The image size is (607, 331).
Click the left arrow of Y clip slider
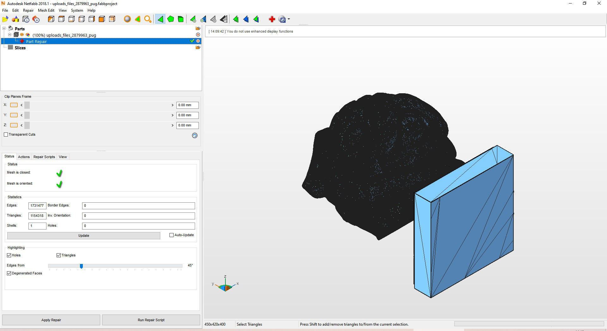[21, 115]
